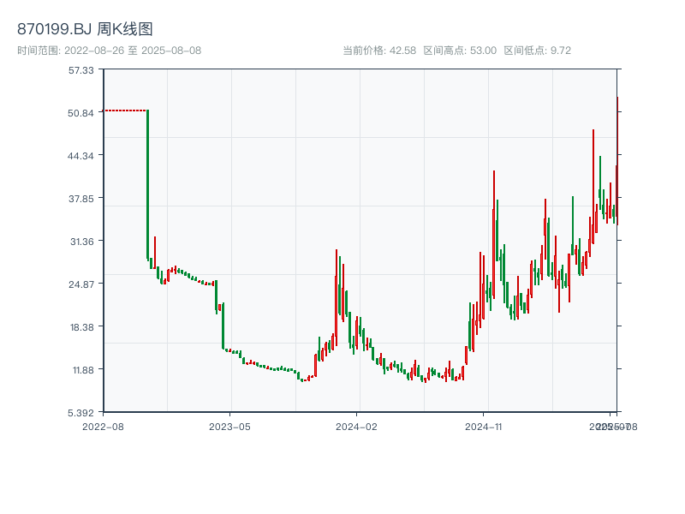Click y-axis value 37.85
The width and height of the screenshot is (685, 514).
coord(80,199)
